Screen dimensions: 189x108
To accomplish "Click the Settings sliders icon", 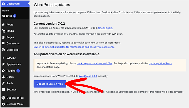I will coord(3,89).
